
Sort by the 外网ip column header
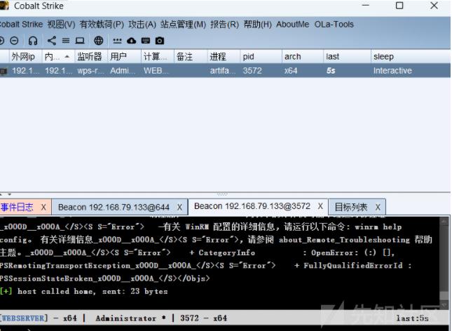(26, 57)
